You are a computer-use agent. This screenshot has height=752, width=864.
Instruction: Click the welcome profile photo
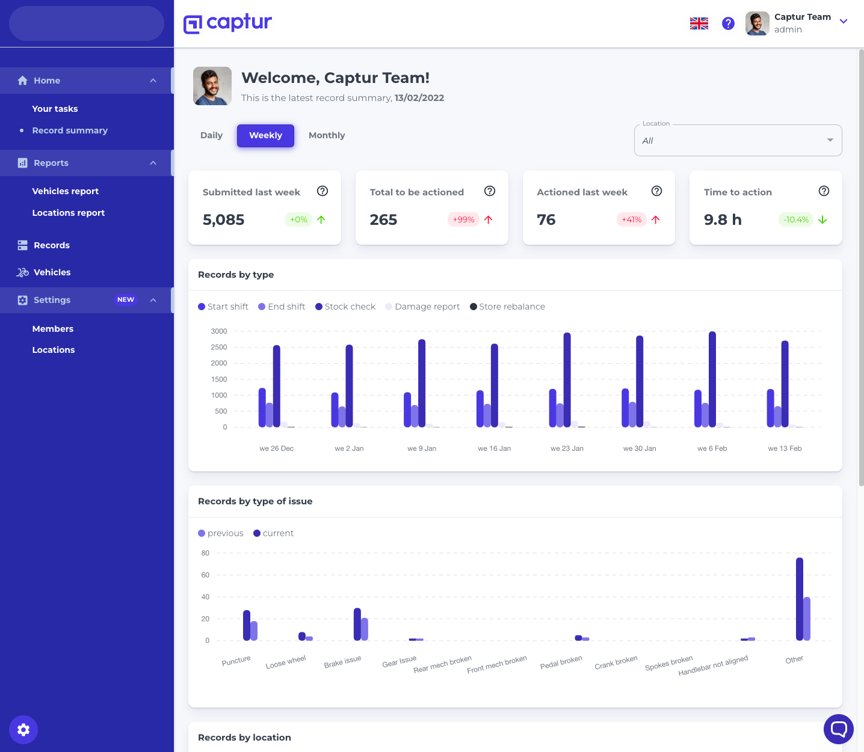[212, 86]
